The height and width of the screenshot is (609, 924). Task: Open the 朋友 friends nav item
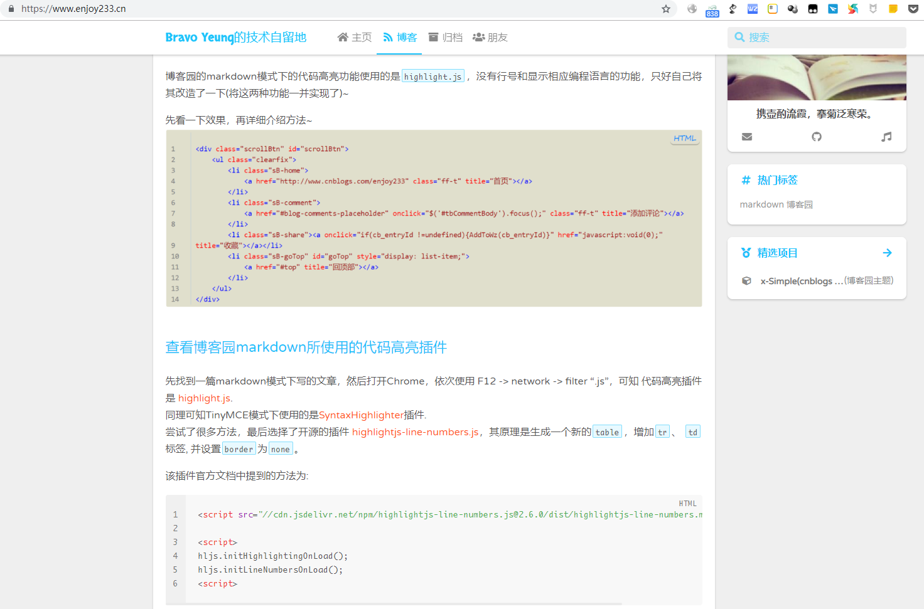coord(490,38)
